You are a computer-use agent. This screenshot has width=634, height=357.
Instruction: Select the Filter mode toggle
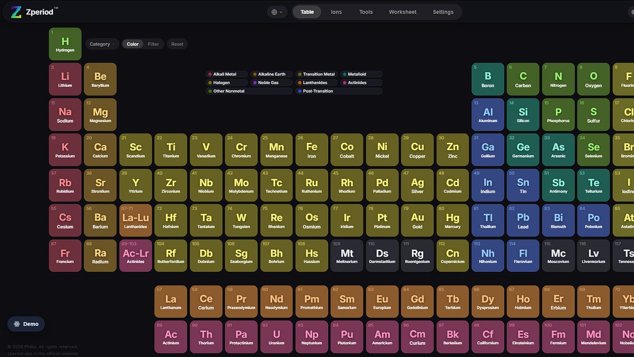[153, 44]
